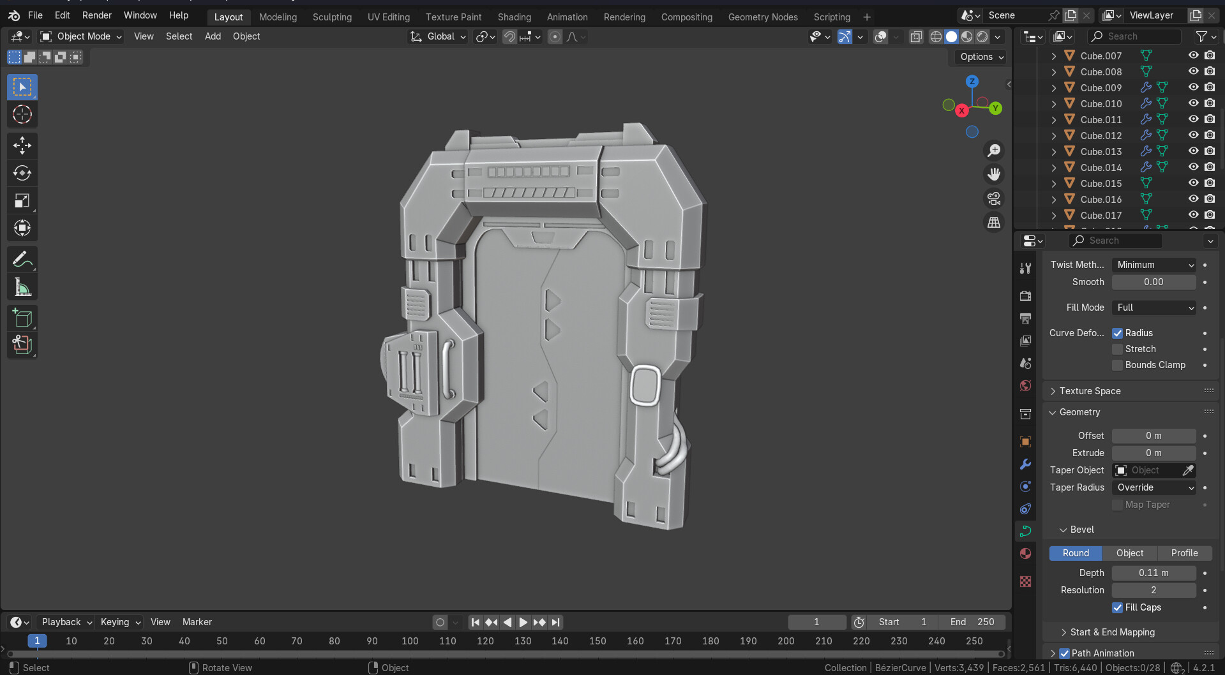Adjust the bevel Depth slider

click(1153, 572)
